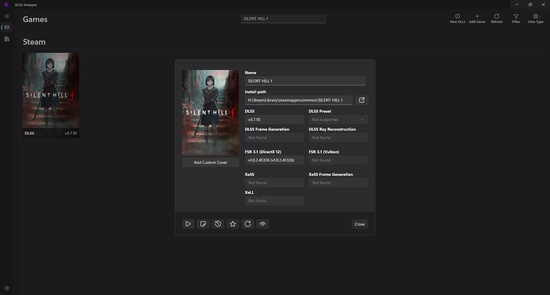550x295 pixels.
Task: Close the game details dialog
Action: [360, 224]
